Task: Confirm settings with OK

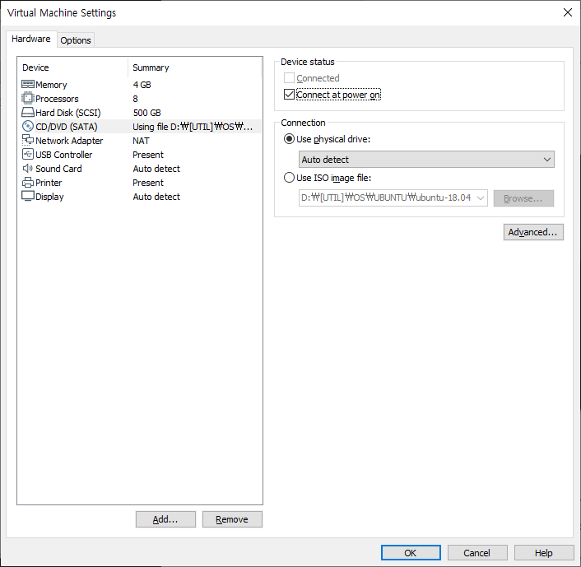Action: pos(411,553)
